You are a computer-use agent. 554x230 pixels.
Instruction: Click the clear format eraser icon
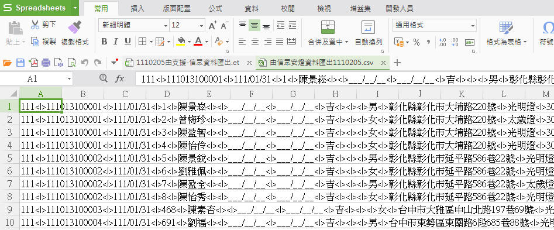click(219, 42)
